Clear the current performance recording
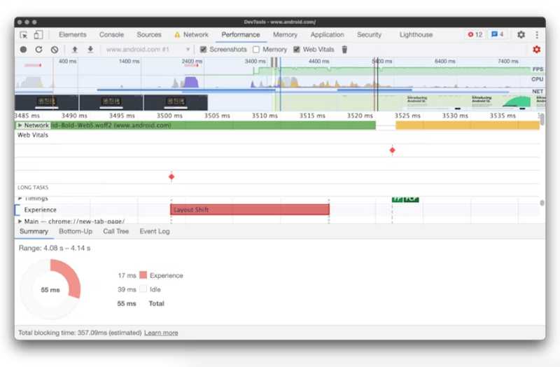Screen dimensions: 560x367 click(x=54, y=50)
